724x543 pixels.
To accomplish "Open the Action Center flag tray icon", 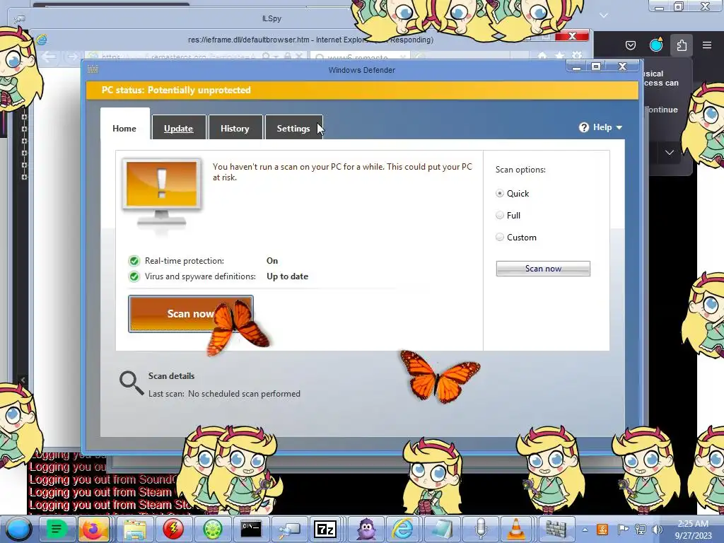I will tap(622, 530).
